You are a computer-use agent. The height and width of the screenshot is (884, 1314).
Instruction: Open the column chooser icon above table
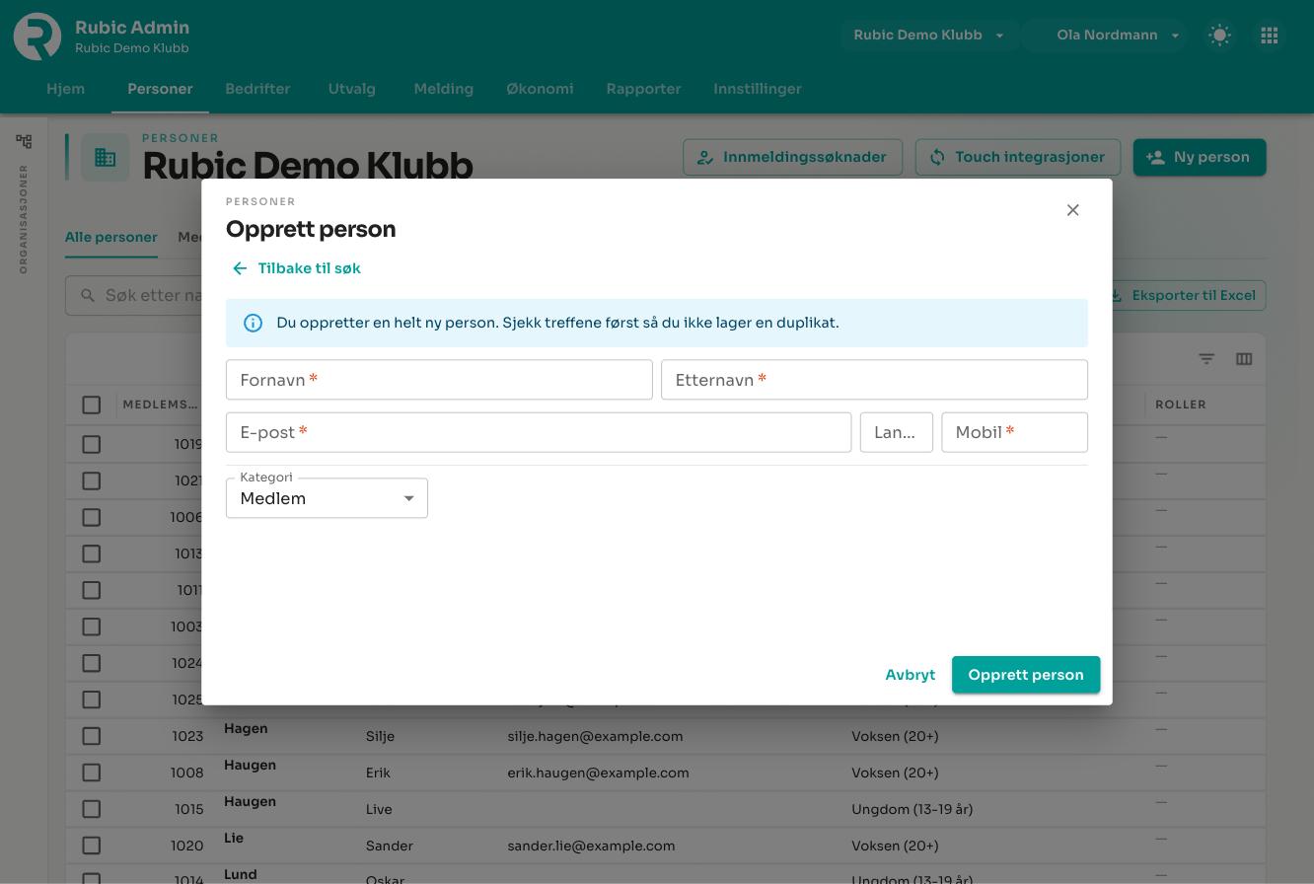[1244, 359]
